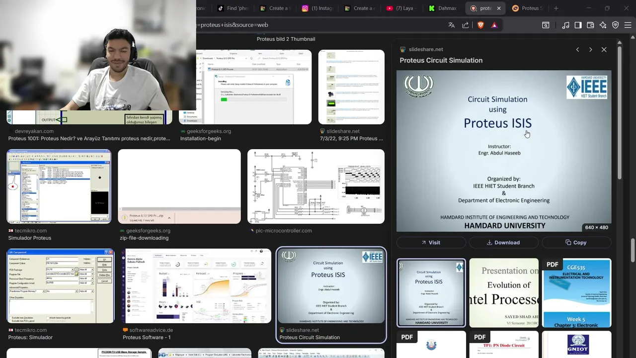Image resolution: width=636 pixels, height=358 pixels.
Task: Click the 'Proteus bild 2 Thumbnail' caption
Action: pos(286,39)
